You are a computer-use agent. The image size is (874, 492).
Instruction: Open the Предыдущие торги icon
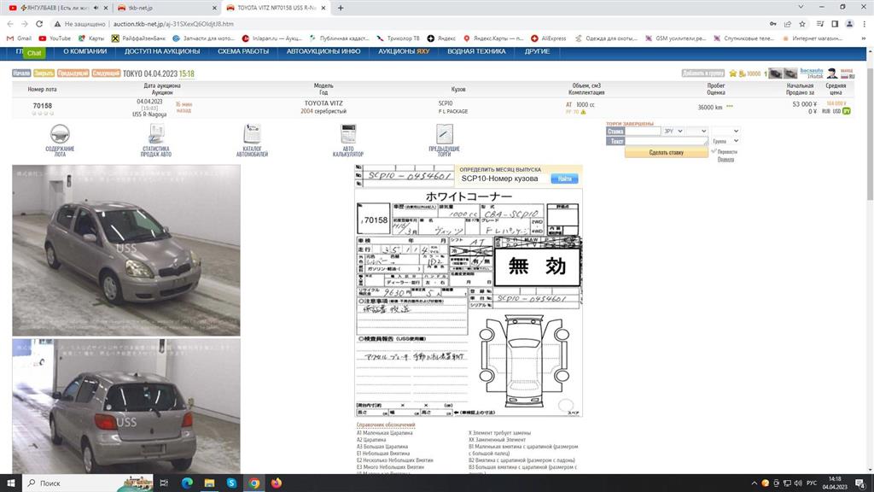[x=444, y=134]
